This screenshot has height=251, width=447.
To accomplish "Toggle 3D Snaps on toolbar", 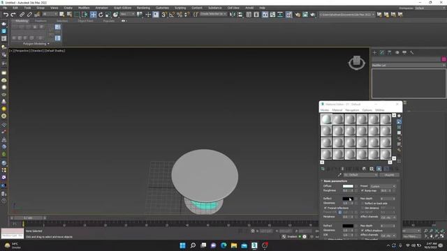I will point(164,15).
